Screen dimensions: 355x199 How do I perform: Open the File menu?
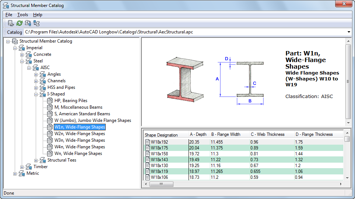point(9,15)
